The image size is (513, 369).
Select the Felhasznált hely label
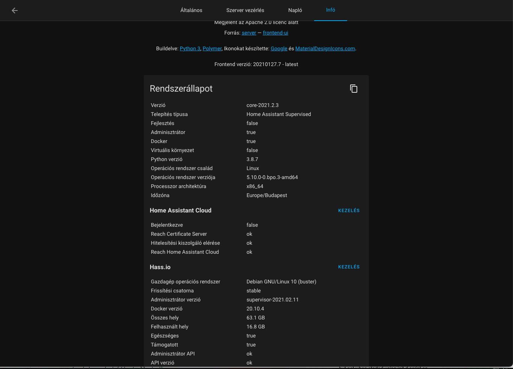click(170, 327)
